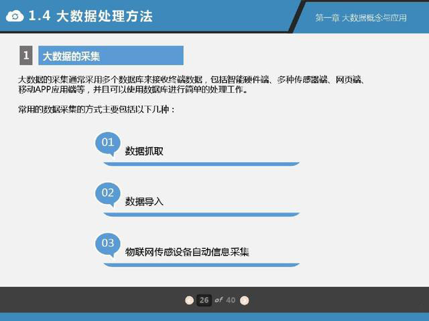Viewport: 429px width, 321px height.
Task: Click the 数据抓取 item text
Action: click(144, 151)
